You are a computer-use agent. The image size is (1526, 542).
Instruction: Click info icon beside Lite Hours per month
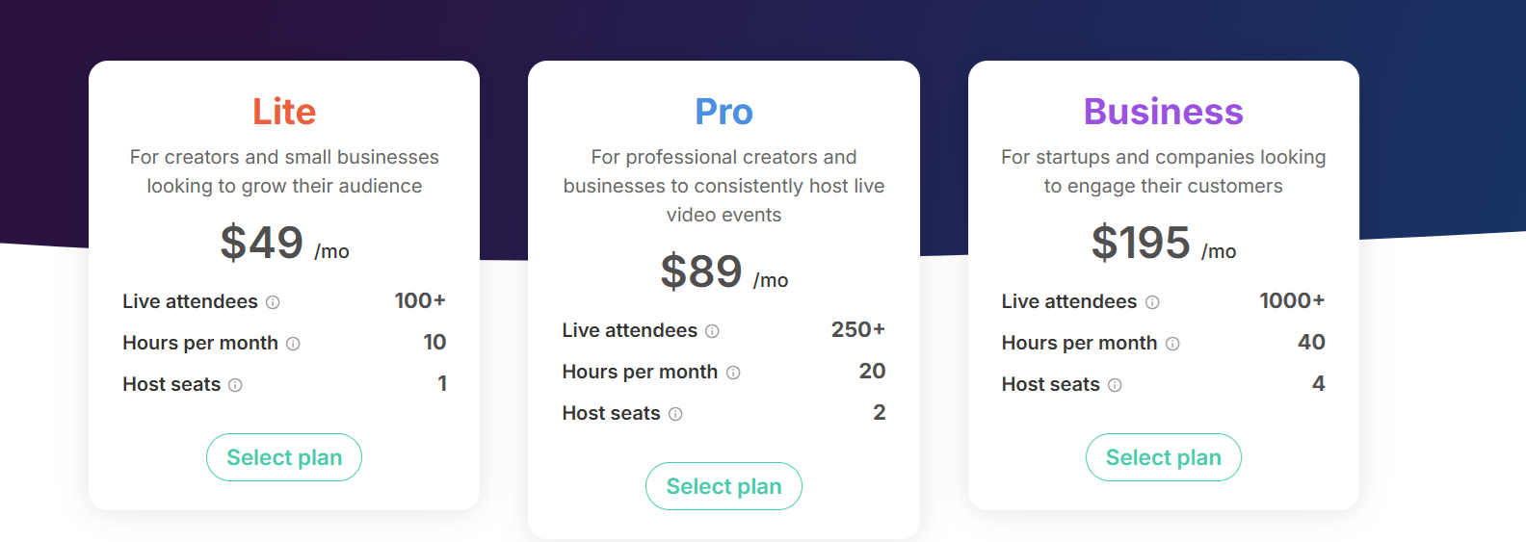tap(293, 344)
